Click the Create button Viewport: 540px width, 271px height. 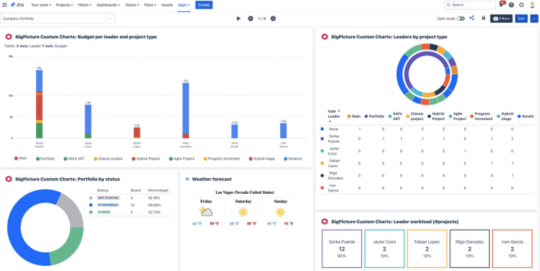pos(204,5)
